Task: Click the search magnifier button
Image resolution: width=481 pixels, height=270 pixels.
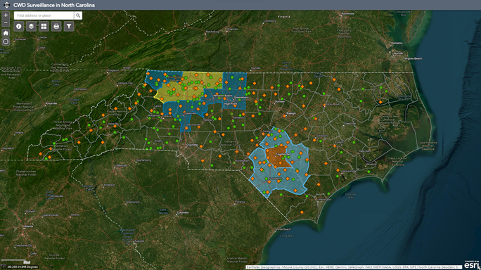Action: (78, 15)
